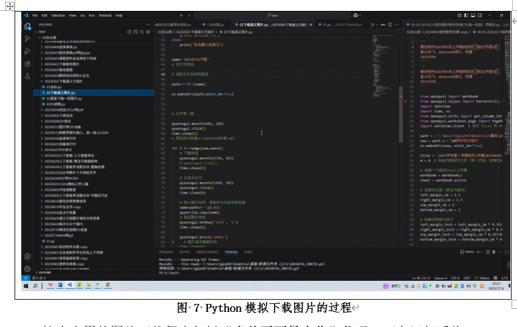Go back with the left navigation arrow
The width and height of the screenshot is (517, 327).
pyautogui.click(x=182, y=15)
